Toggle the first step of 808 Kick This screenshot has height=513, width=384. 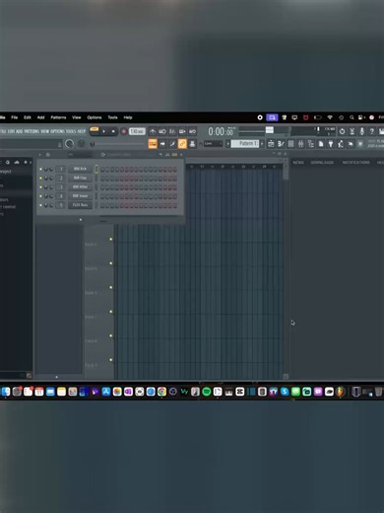coord(102,170)
